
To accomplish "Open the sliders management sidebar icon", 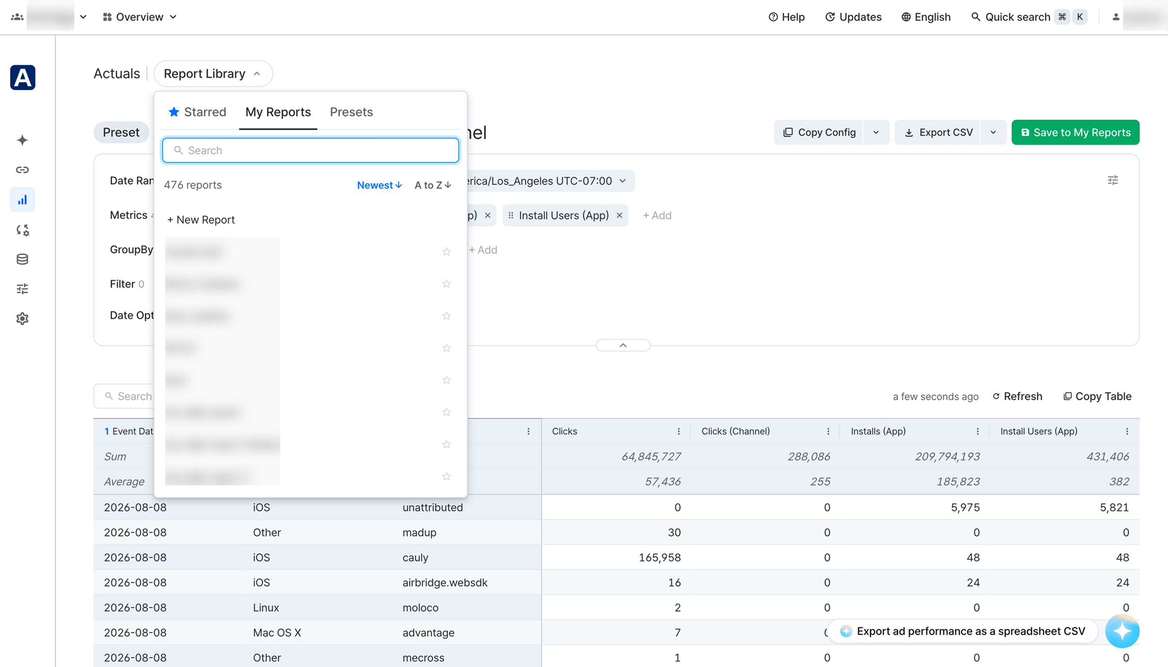I will point(23,288).
